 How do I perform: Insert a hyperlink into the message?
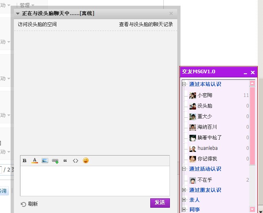55,161
